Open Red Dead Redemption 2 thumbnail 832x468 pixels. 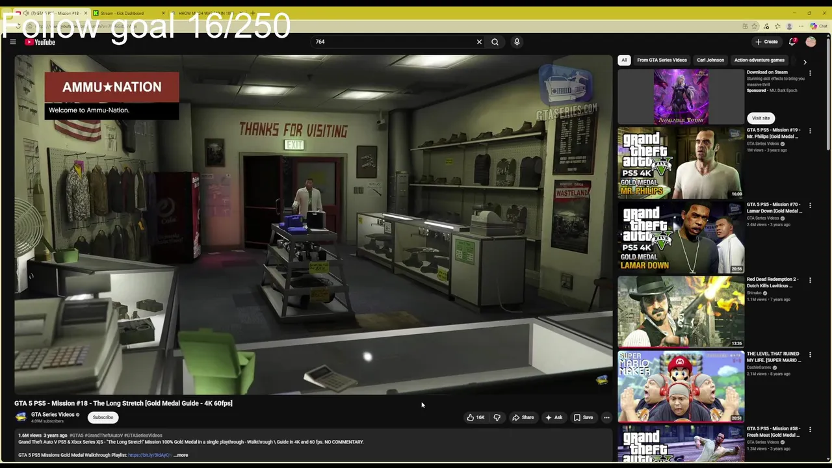pos(681,312)
